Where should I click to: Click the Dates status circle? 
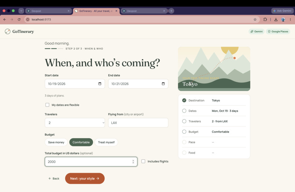click(x=184, y=111)
